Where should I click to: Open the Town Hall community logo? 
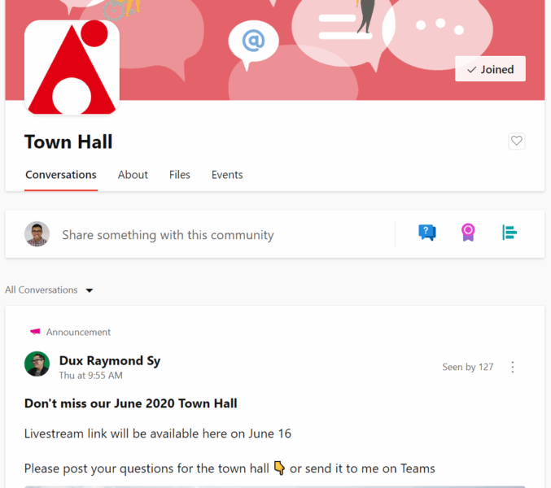[72, 68]
